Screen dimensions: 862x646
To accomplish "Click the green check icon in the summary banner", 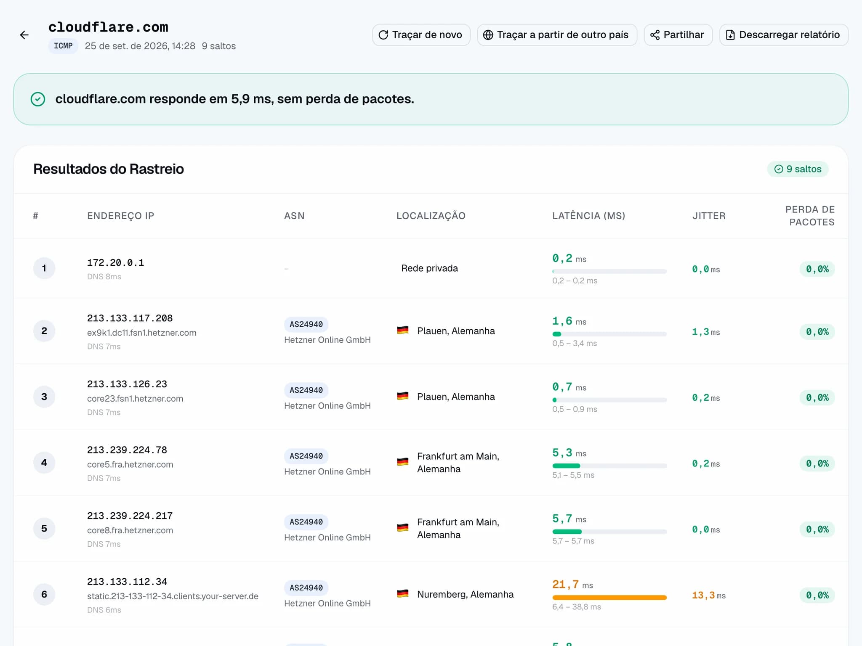I will [x=38, y=99].
